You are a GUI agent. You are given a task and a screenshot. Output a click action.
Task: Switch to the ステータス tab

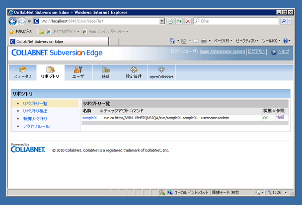coord(23,72)
